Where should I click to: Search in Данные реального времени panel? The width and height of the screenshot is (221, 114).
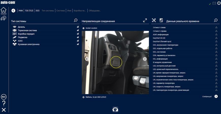point(216,20)
